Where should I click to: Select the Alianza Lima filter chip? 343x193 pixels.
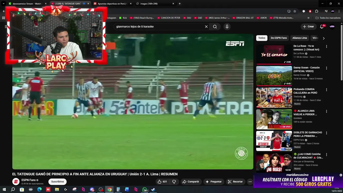pos(300,38)
